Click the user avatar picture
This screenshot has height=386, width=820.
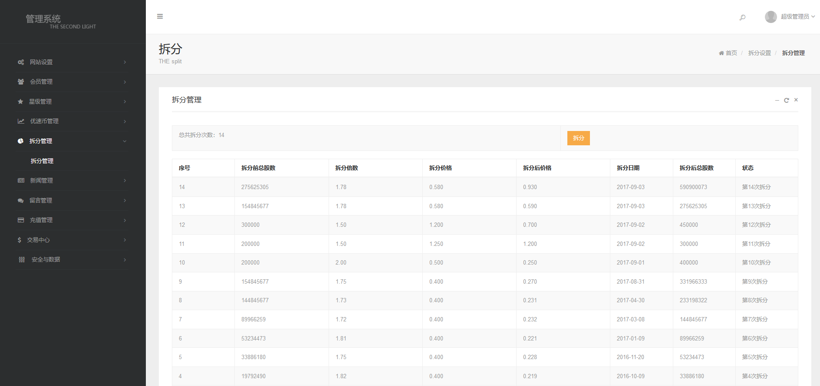[x=771, y=17]
